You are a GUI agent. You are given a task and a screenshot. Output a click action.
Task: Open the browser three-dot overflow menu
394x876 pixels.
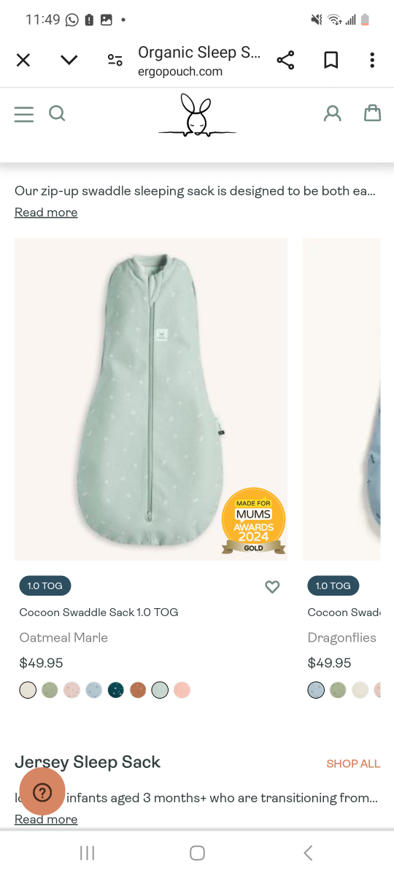click(x=372, y=60)
